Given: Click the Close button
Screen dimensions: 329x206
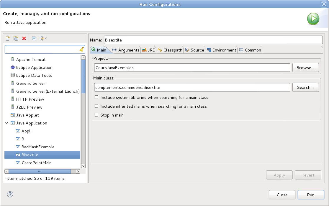Looking at the screenshot, I should click(x=282, y=195).
